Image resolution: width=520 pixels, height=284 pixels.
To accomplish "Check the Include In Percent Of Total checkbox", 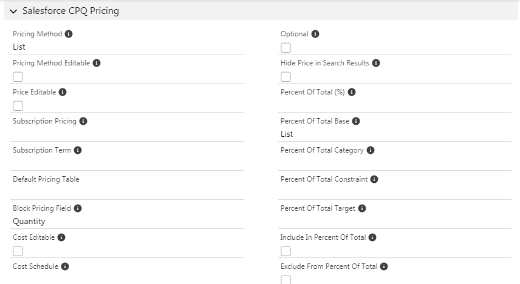I will point(286,251).
